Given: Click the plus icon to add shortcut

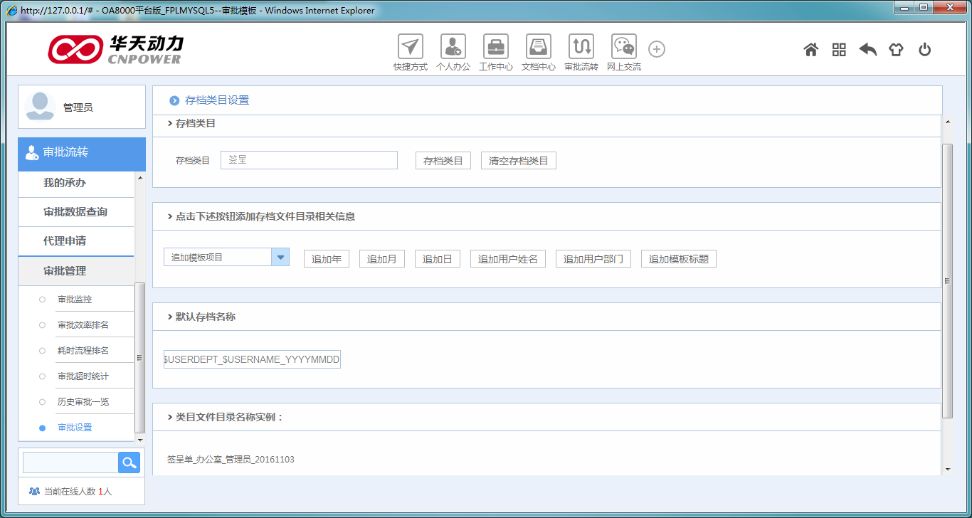Looking at the screenshot, I should (x=657, y=49).
